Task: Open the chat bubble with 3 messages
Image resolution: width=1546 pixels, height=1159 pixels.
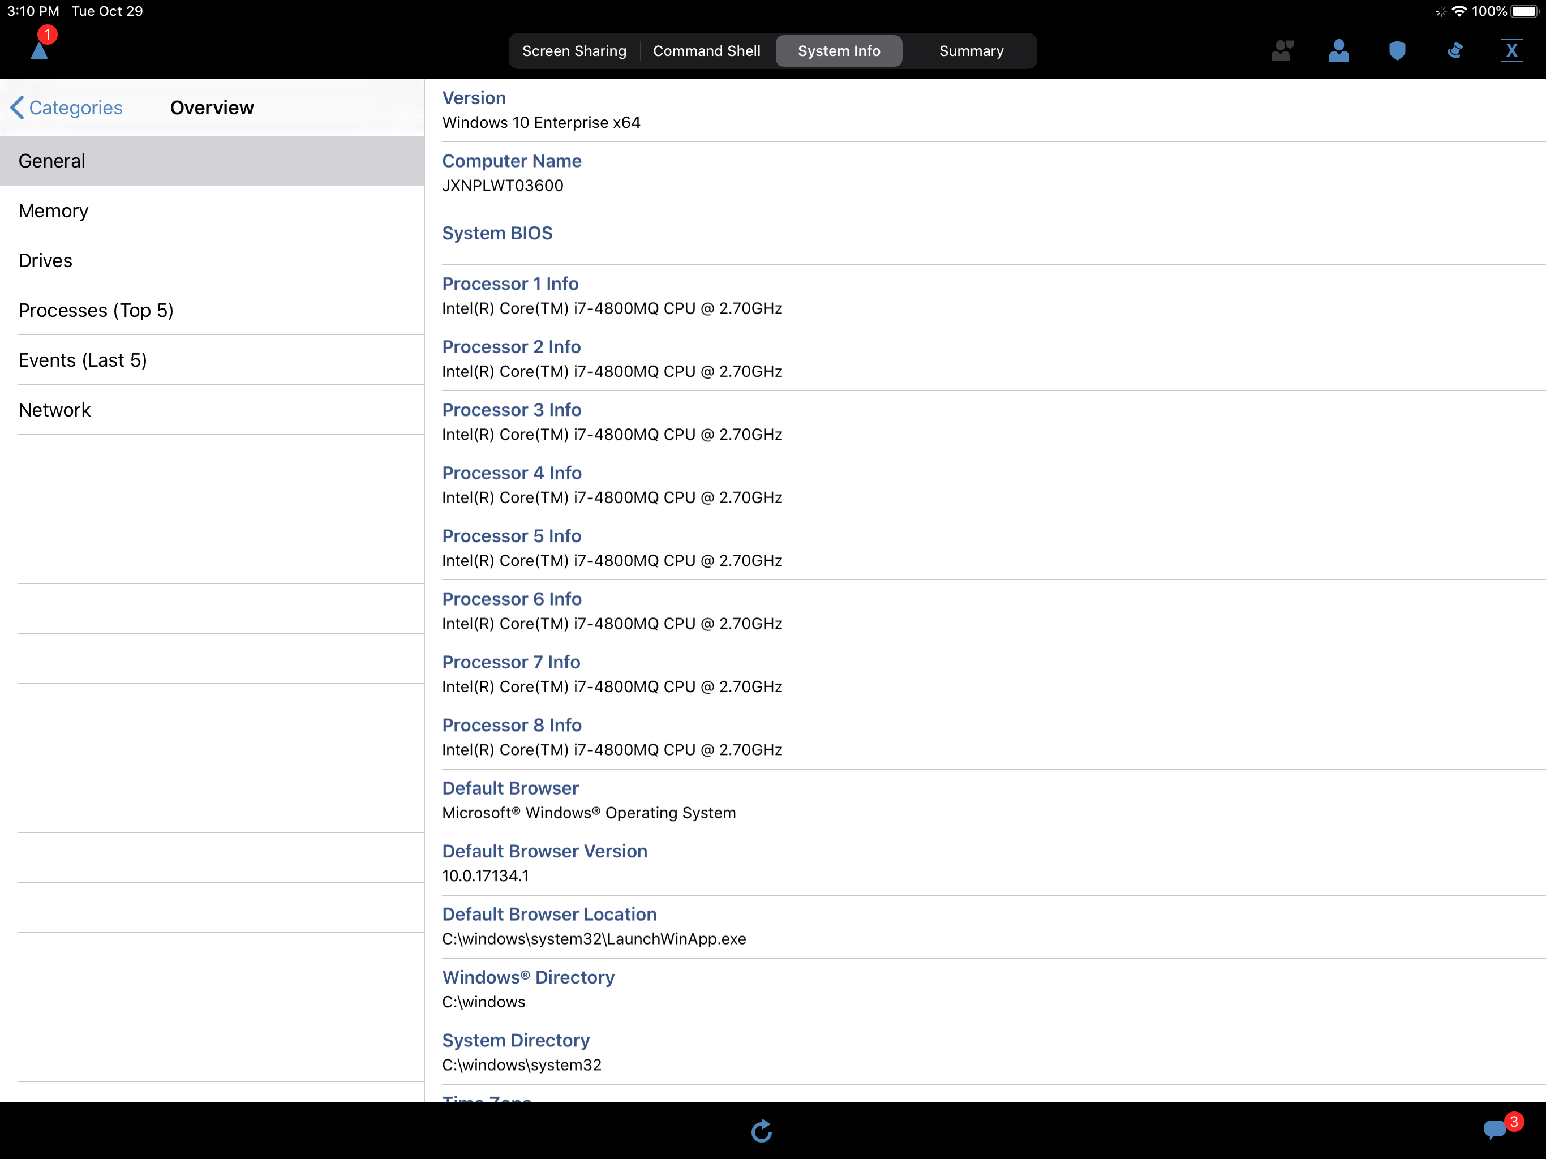Action: point(1495,1128)
